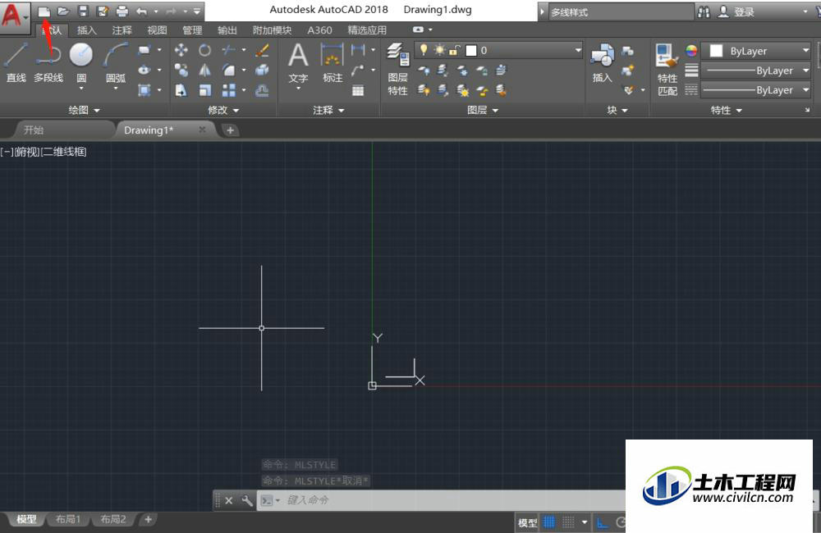Switch to the Manage (管理) ribbon tab
The width and height of the screenshot is (821, 533).
click(192, 30)
